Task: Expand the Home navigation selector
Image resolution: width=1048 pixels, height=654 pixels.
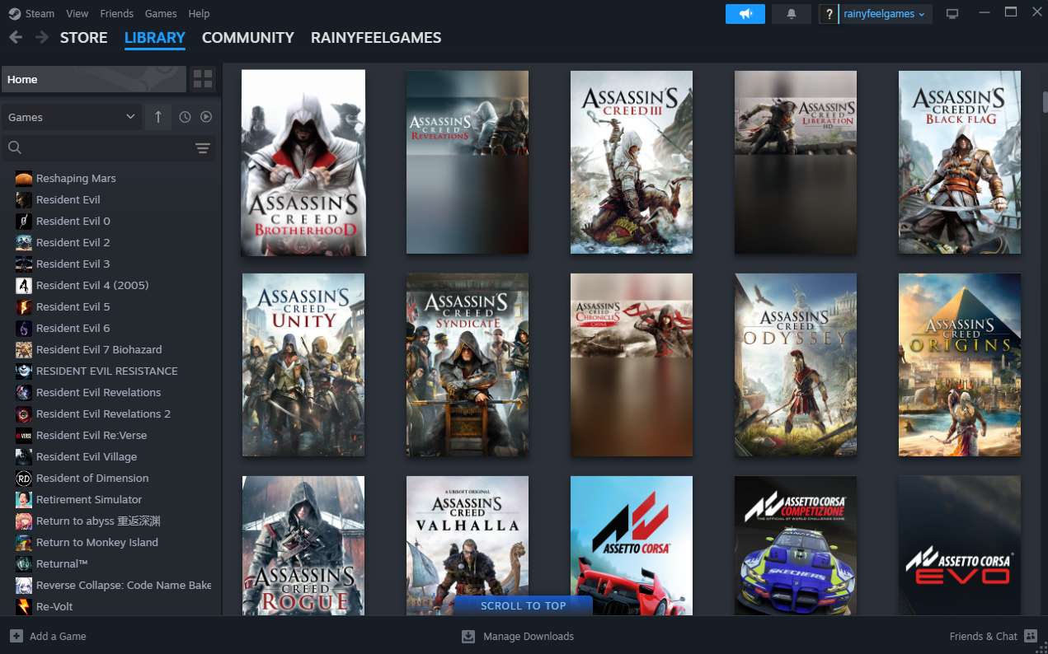Action: [93, 78]
